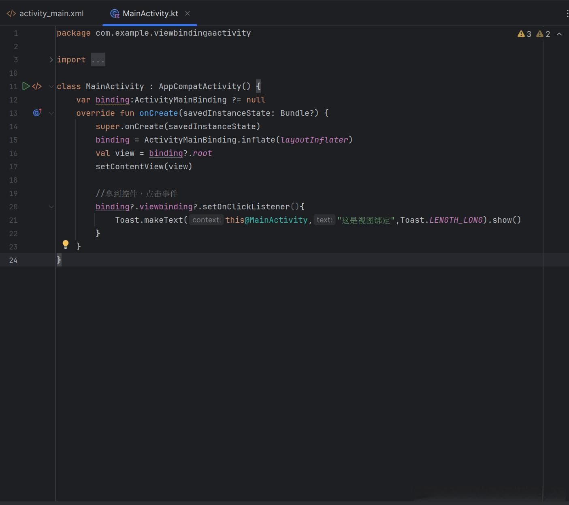Switch to the activity_main.xml tab
The image size is (569, 505).
point(45,13)
